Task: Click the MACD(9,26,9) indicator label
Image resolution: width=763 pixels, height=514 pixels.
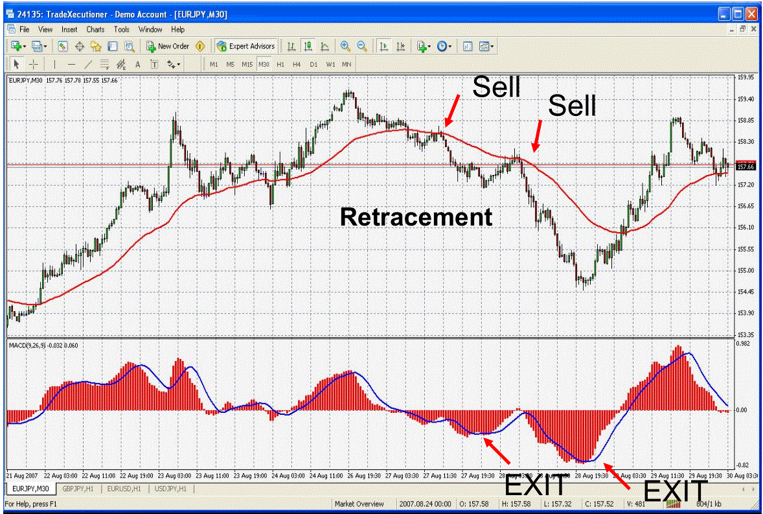Action: pos(43,345)
